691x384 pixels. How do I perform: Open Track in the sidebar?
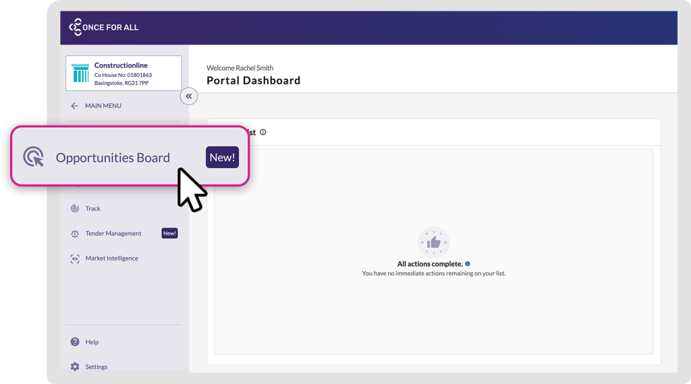[92, 209]
